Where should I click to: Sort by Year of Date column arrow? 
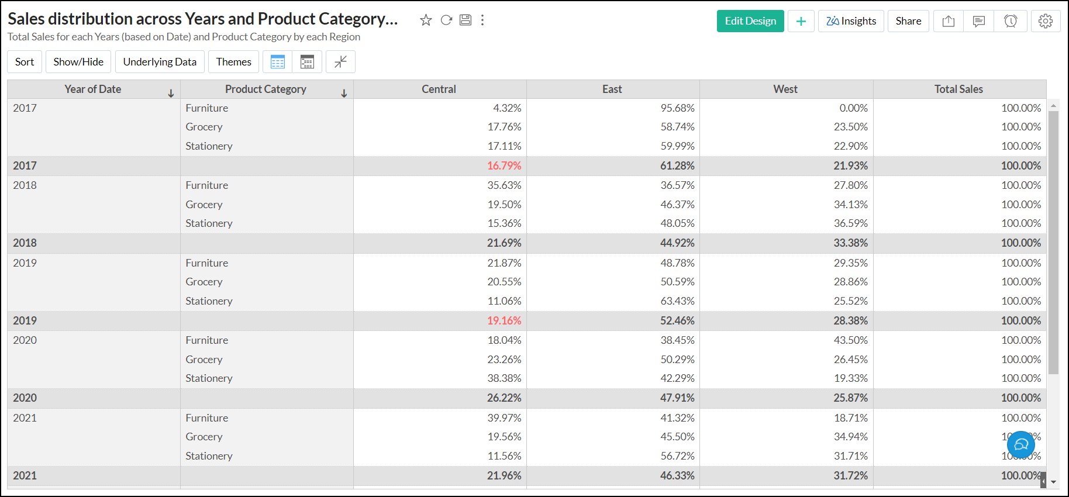coord(171,94)
